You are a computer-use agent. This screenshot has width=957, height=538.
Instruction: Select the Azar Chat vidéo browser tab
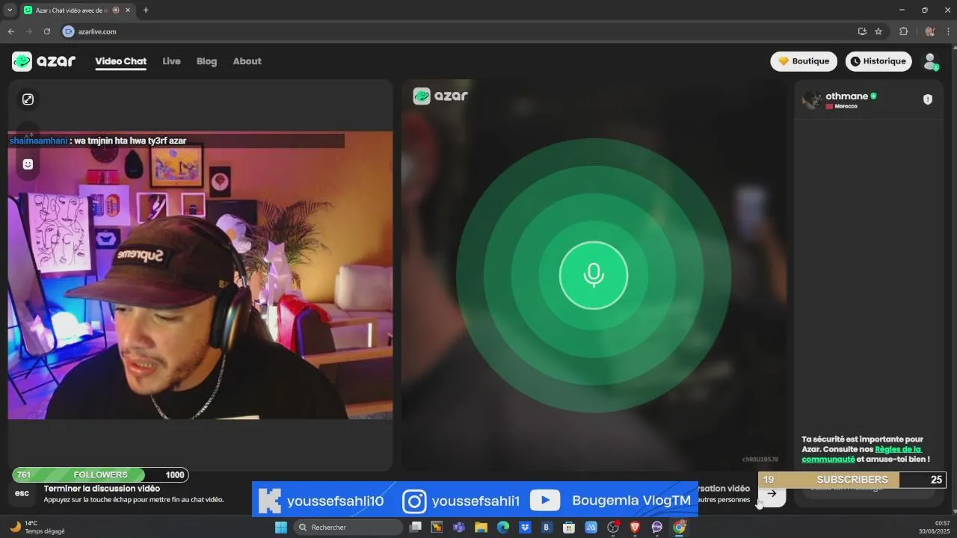(77, 10)
